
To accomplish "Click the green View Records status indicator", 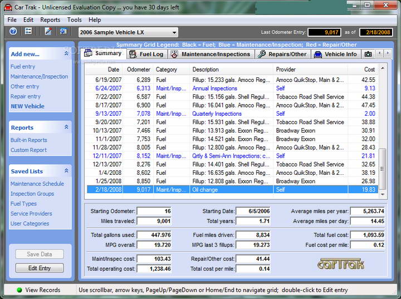I will (19, 290).
